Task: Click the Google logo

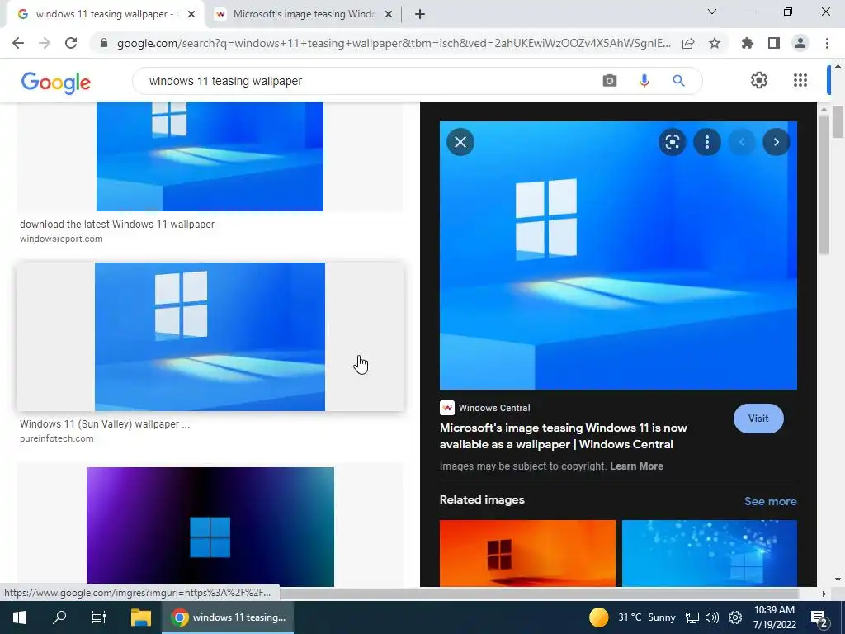Action: pyautogui.click(x=55, y=83)
